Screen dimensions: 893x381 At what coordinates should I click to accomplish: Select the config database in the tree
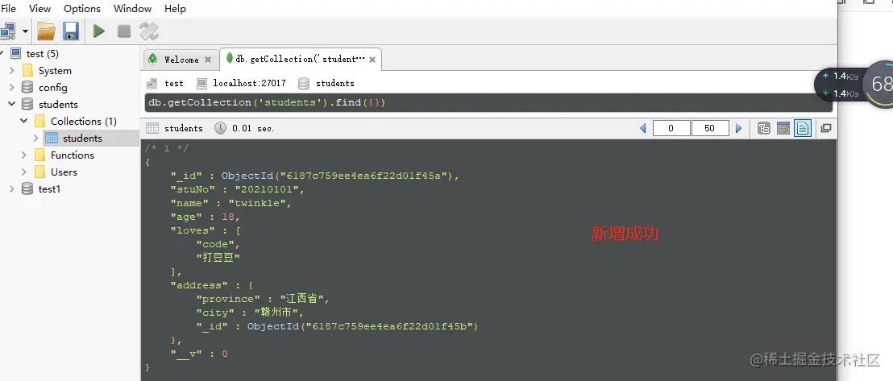53,87
